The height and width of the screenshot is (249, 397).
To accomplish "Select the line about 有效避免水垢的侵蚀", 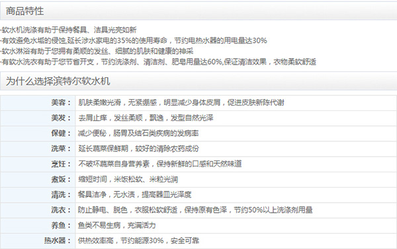I will (x=134, y=40).
